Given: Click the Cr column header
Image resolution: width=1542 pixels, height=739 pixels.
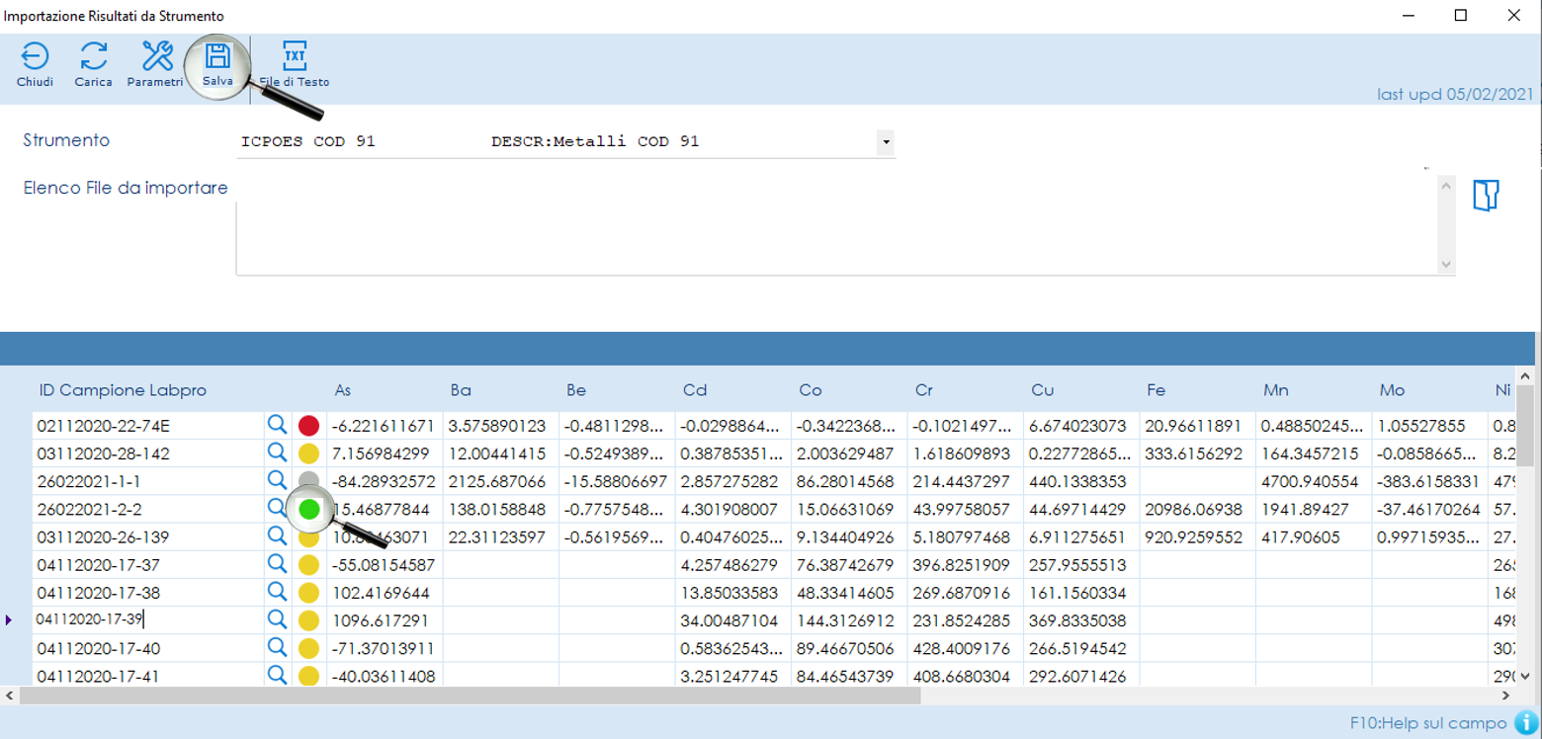Looking at the screenshot, I should tap(924, 390).
